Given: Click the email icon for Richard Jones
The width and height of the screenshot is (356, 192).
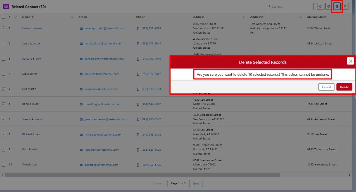Looking at the screenshot, I should [x=81, y=135].
